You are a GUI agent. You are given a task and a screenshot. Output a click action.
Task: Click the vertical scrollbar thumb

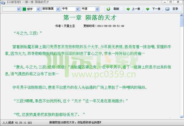click(x=182, y=22)
